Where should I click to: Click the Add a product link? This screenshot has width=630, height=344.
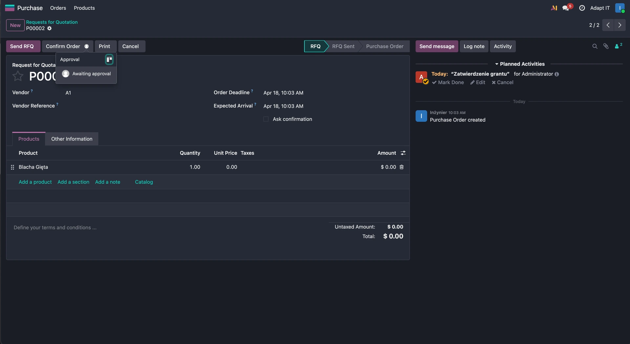point(35,182)
